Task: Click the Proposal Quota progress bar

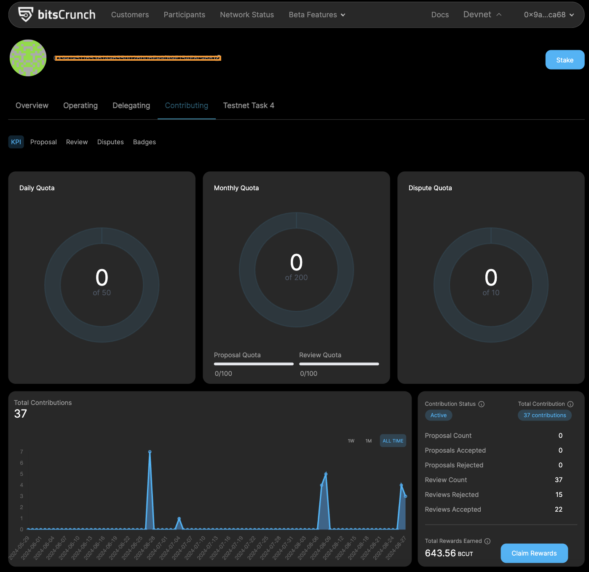Action: [254, 364]
